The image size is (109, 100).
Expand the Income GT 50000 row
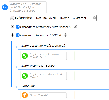pos(12,35)
